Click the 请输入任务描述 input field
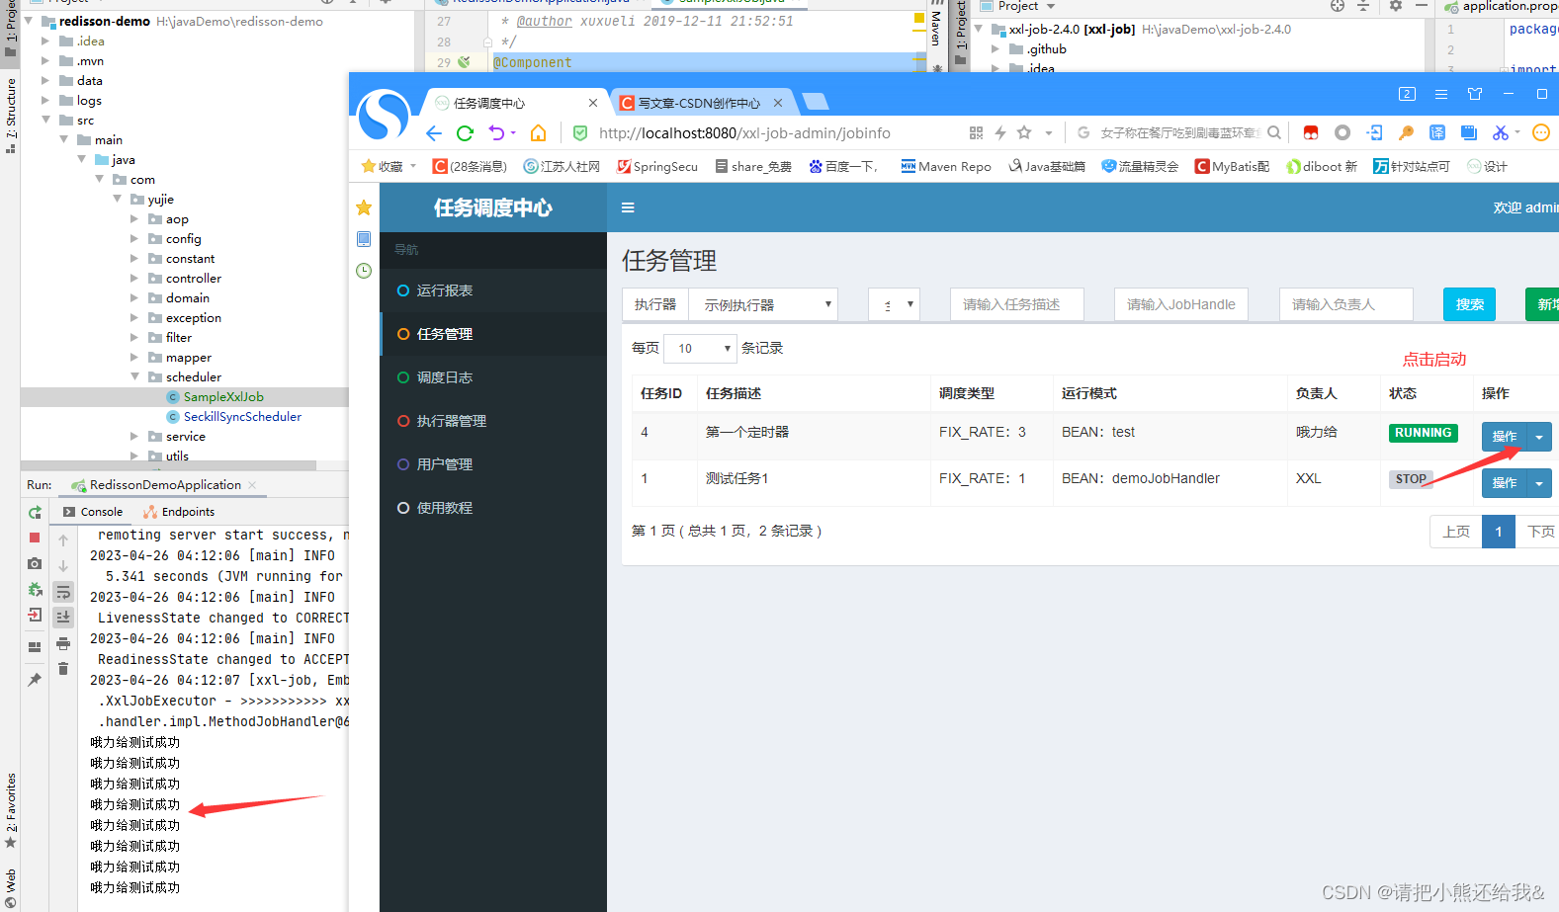Image resolution: width=1559 pixels, height=912 pixels. point(1017,304)
